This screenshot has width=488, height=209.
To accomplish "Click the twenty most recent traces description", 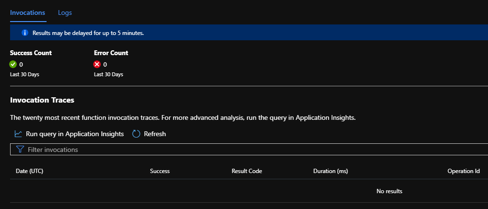I will (x=183, y=117).
